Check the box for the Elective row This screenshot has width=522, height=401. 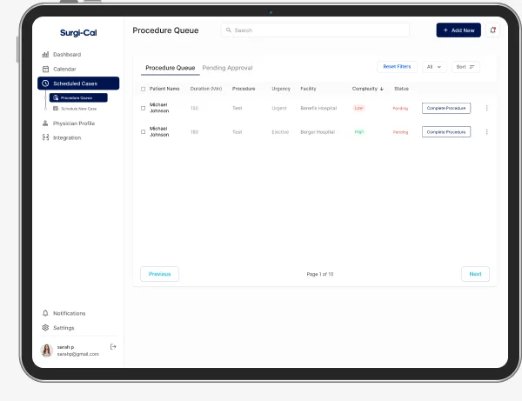tap(144, 131)
